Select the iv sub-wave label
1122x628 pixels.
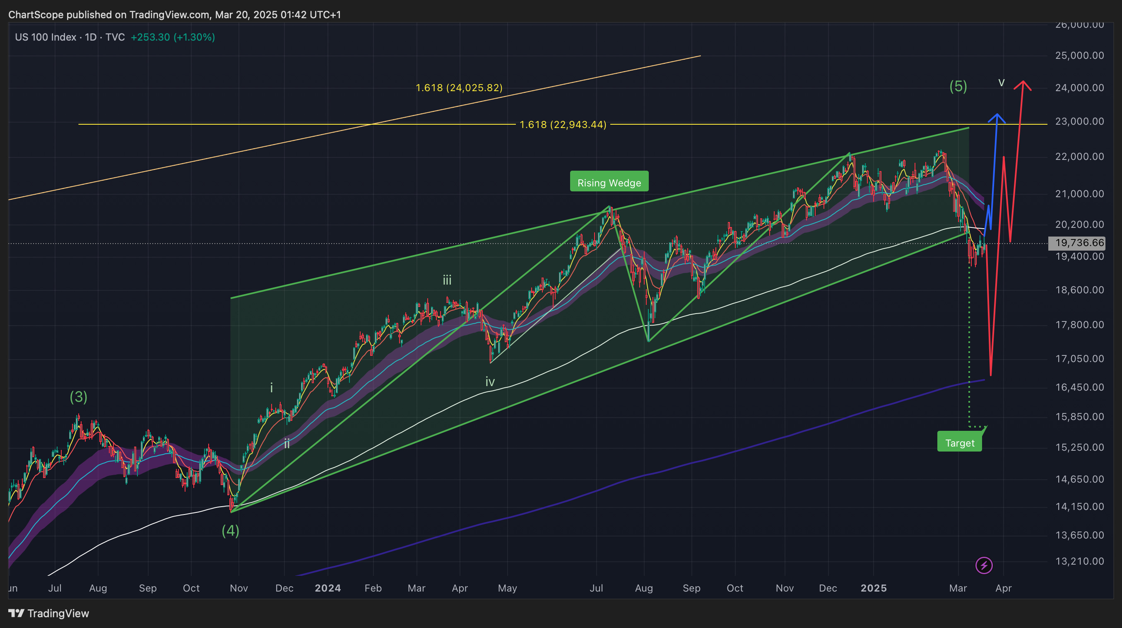tap(490, 382)
